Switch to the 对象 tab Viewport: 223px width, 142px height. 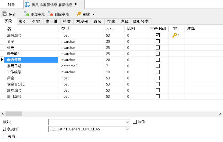click(11, 5)
